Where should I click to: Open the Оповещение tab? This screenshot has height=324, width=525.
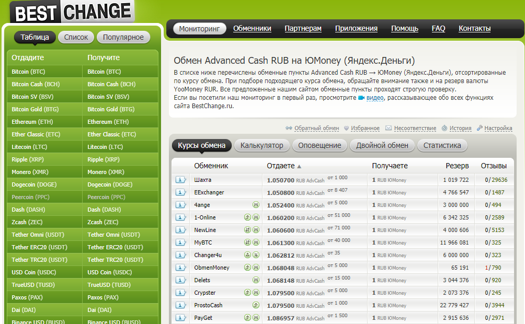(x=319, y=146)
